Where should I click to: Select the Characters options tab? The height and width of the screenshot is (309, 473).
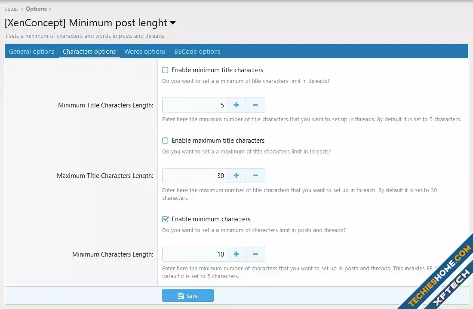(x=89, y=52)
